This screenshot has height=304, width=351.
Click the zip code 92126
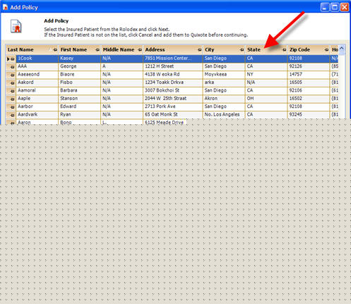click(296, 66)
